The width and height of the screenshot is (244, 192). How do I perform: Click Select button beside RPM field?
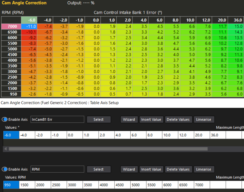click(98, 169)
